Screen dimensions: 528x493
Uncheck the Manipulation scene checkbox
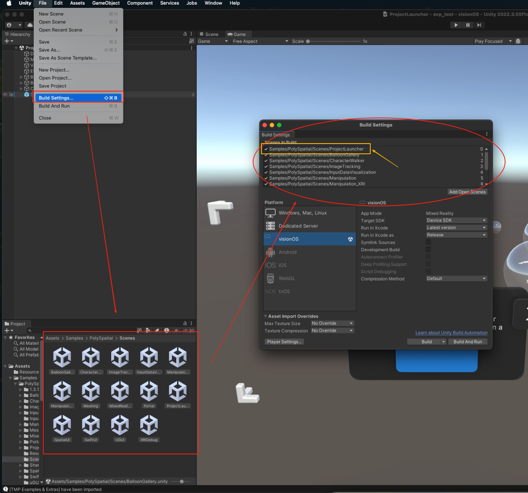(x=266, y=178)
